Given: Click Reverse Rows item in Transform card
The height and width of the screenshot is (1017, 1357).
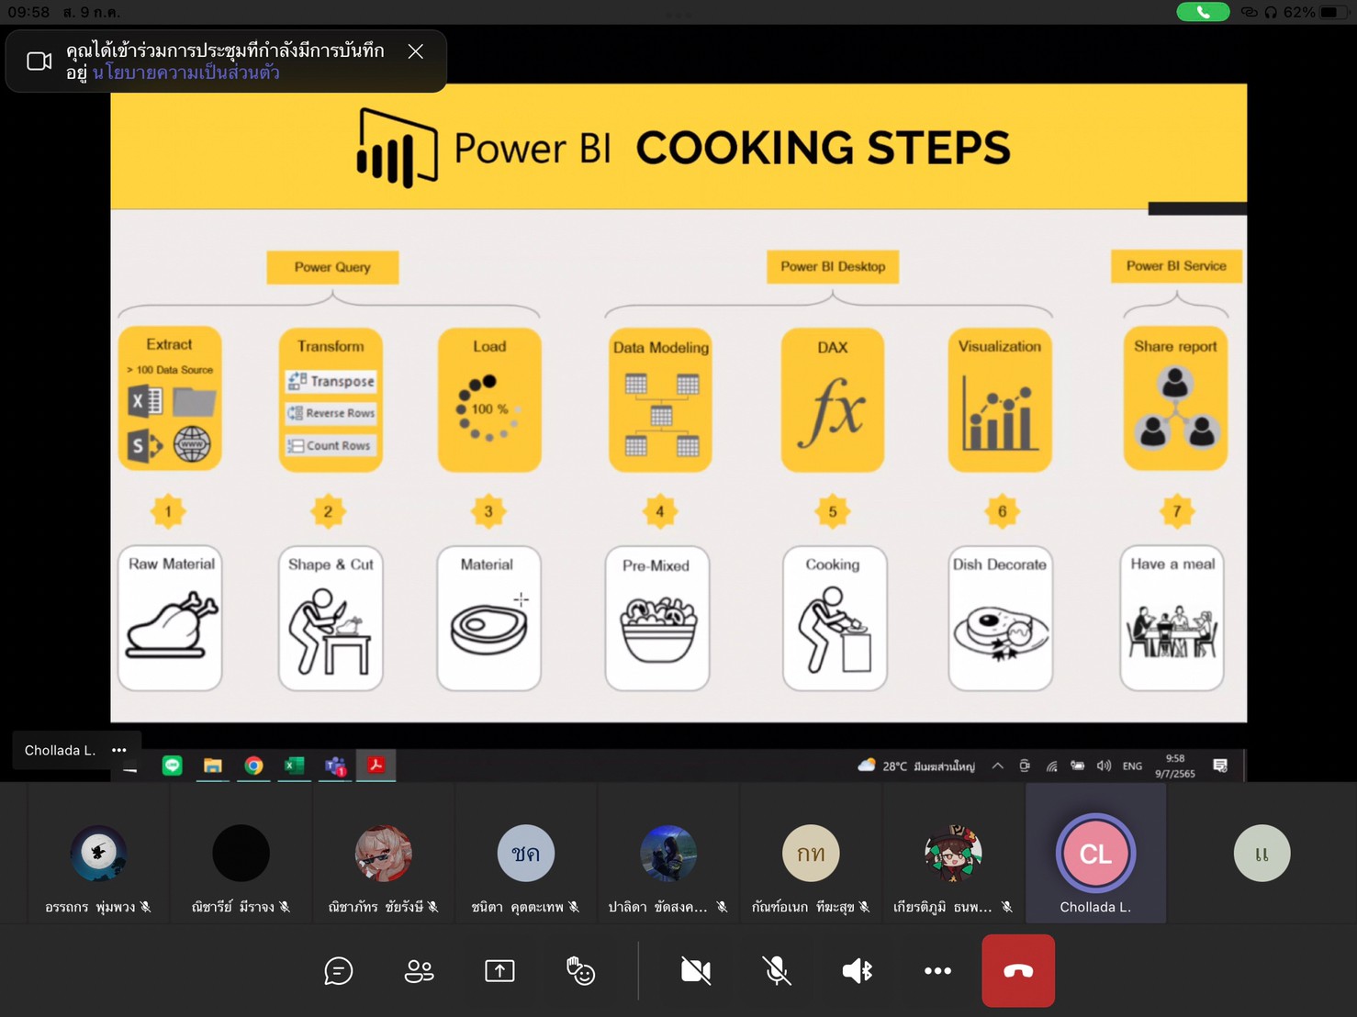Looking at the screenshot, I should tap(331, 413).
